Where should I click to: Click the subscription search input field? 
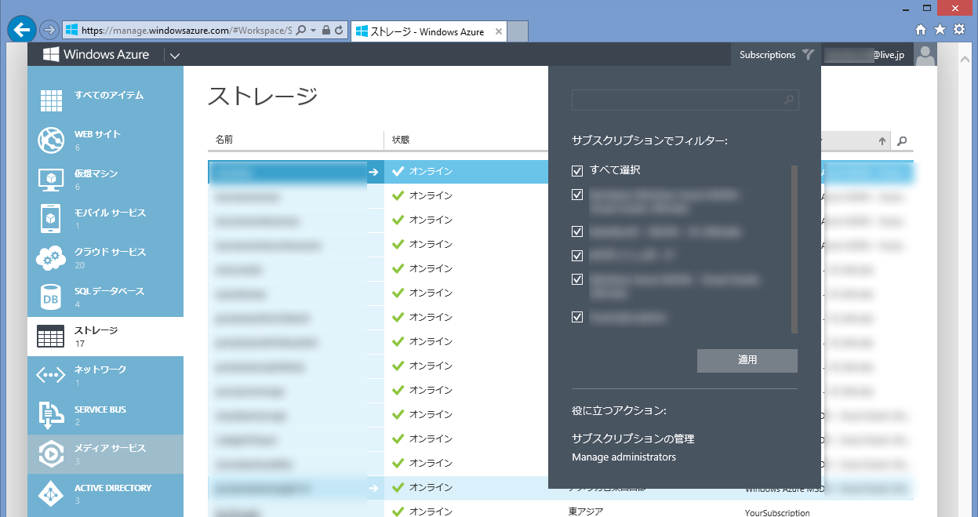(678, 100)
